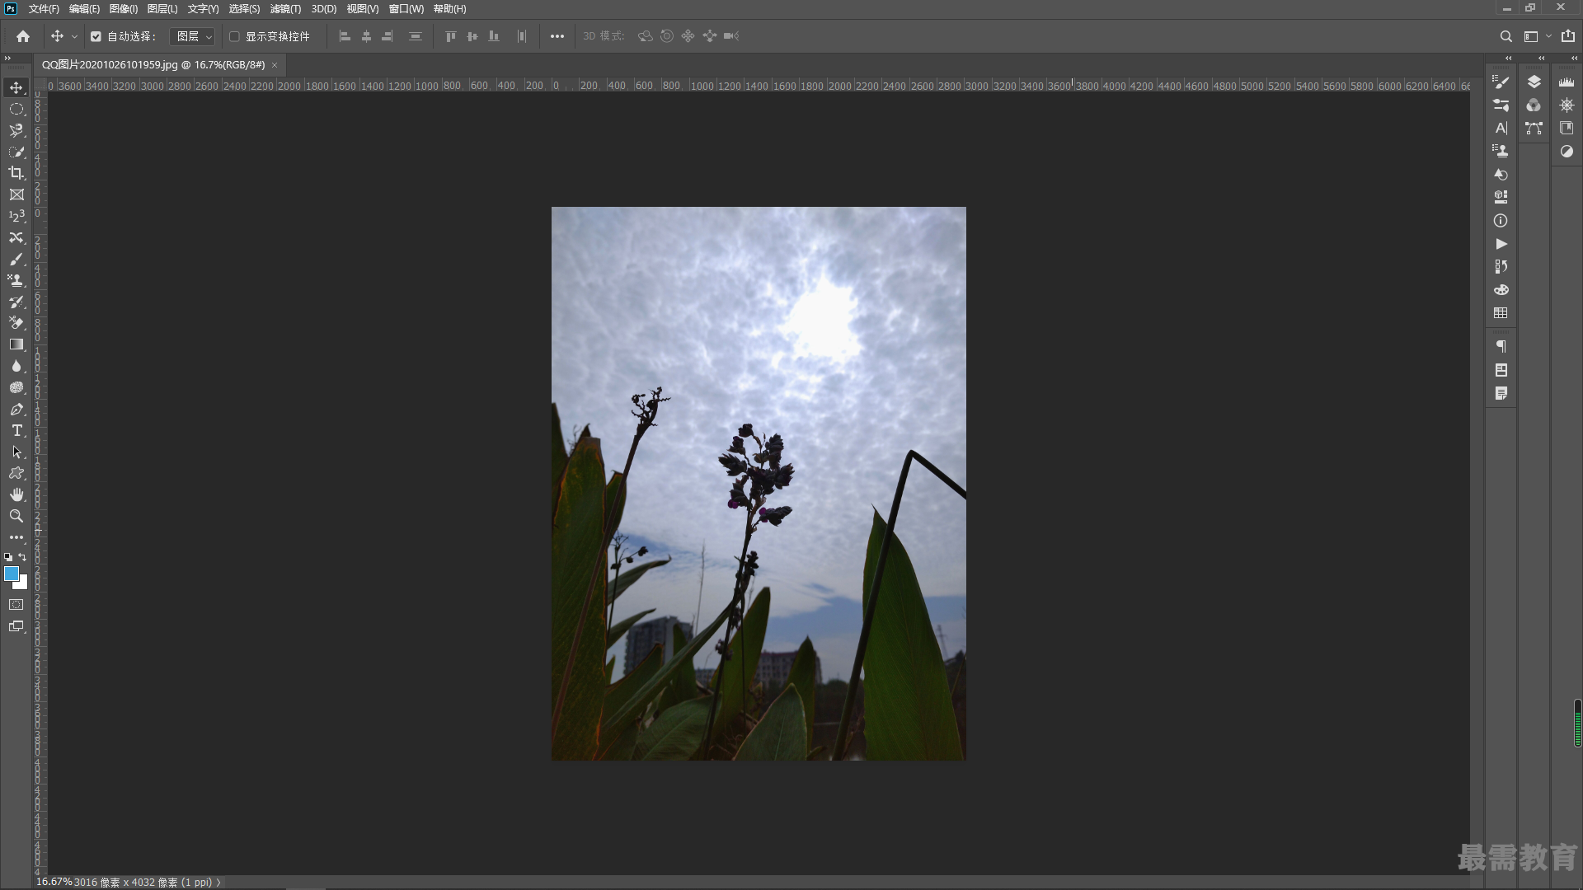Enable the 显示变换控件 checkbox
This screenshot has width=1583, height=890.
coord(234,36)
